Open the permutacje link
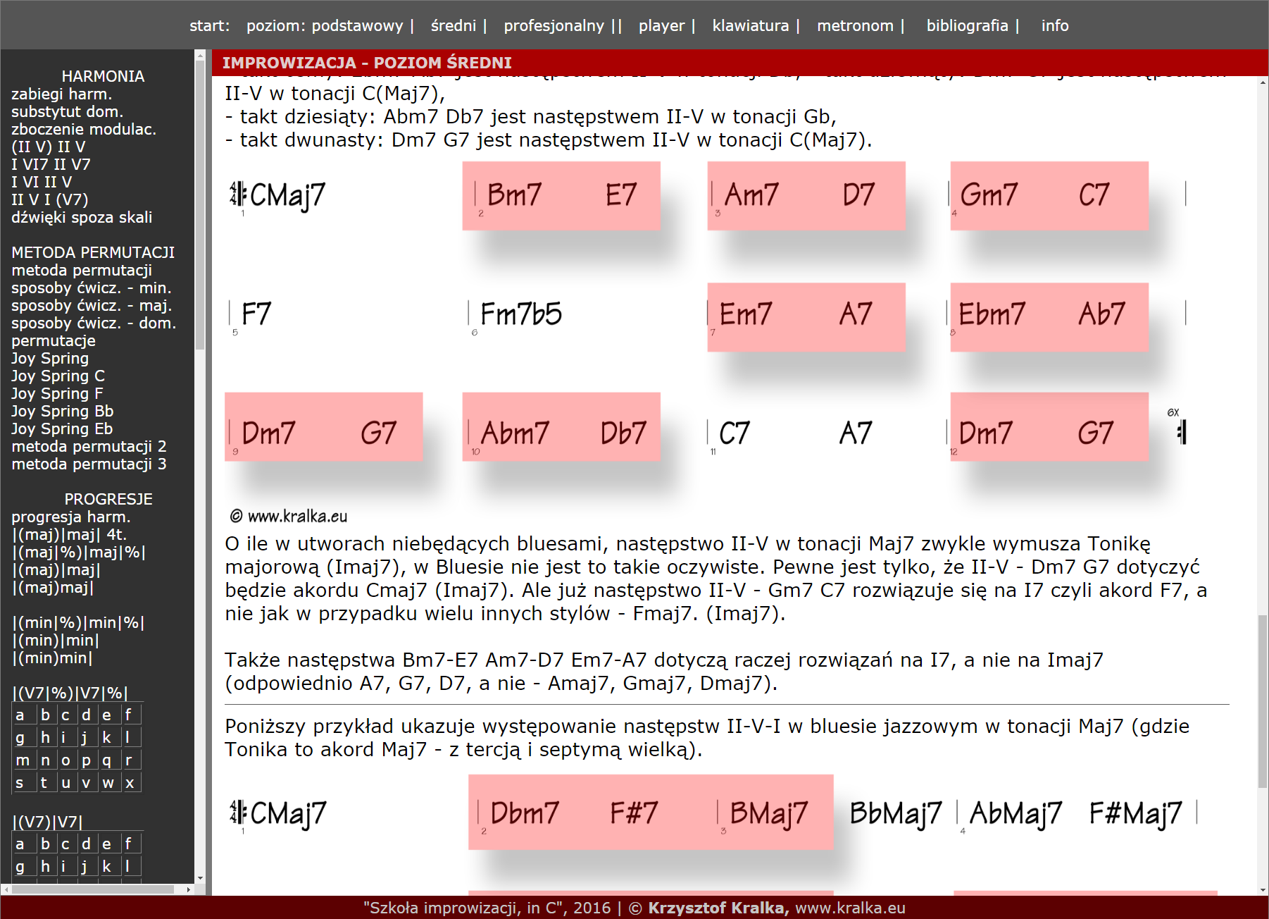 click(54, 340)
